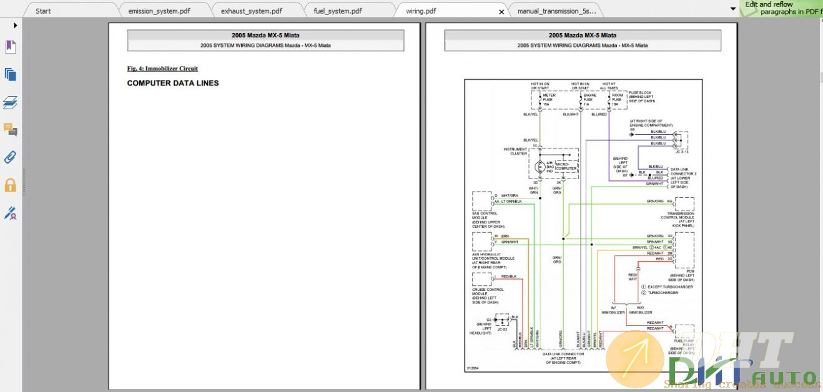This screenshot has width=823, height=392.
Task: Open the Comments panel icon
Action: (x=10, y=130)
